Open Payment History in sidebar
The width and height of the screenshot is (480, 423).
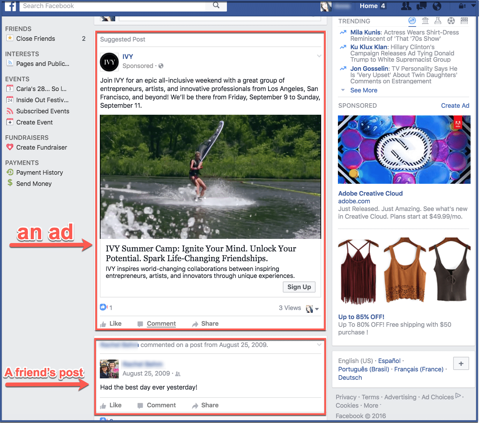coord(39,173)
